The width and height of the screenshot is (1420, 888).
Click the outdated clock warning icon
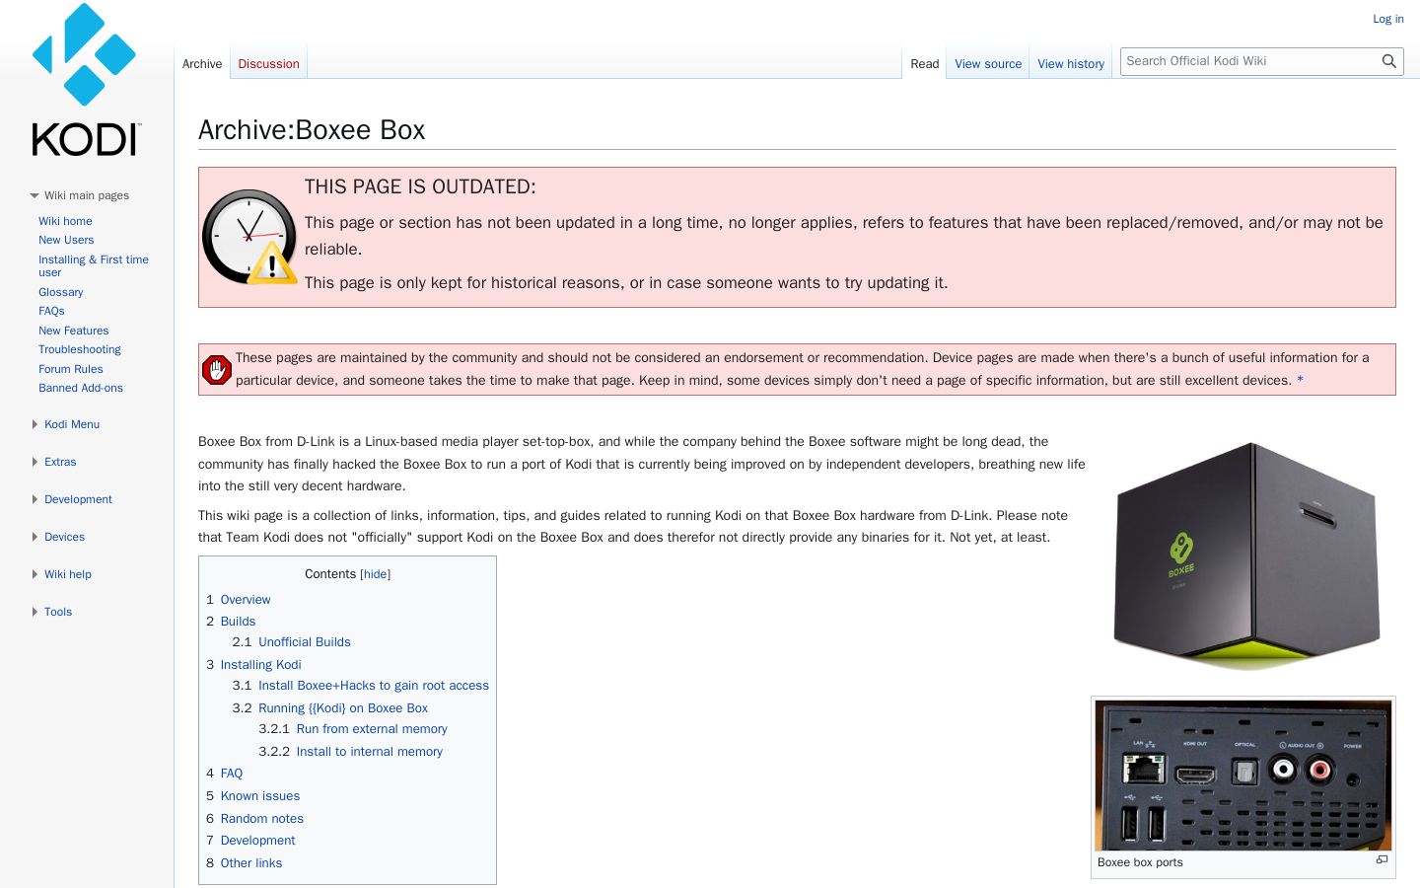point(249,237)
